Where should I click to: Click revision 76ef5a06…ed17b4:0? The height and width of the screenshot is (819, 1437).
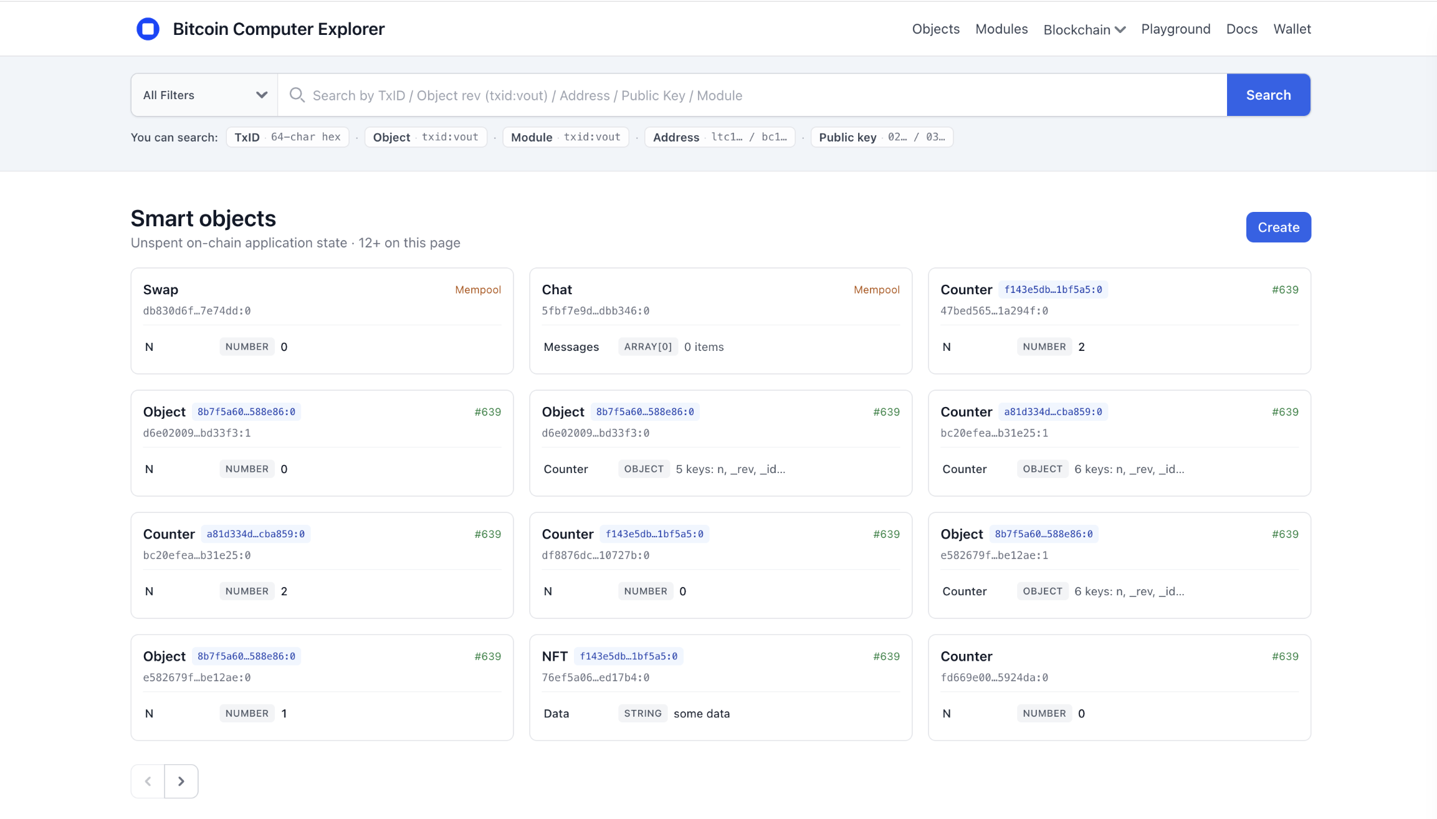pos(595,678)
